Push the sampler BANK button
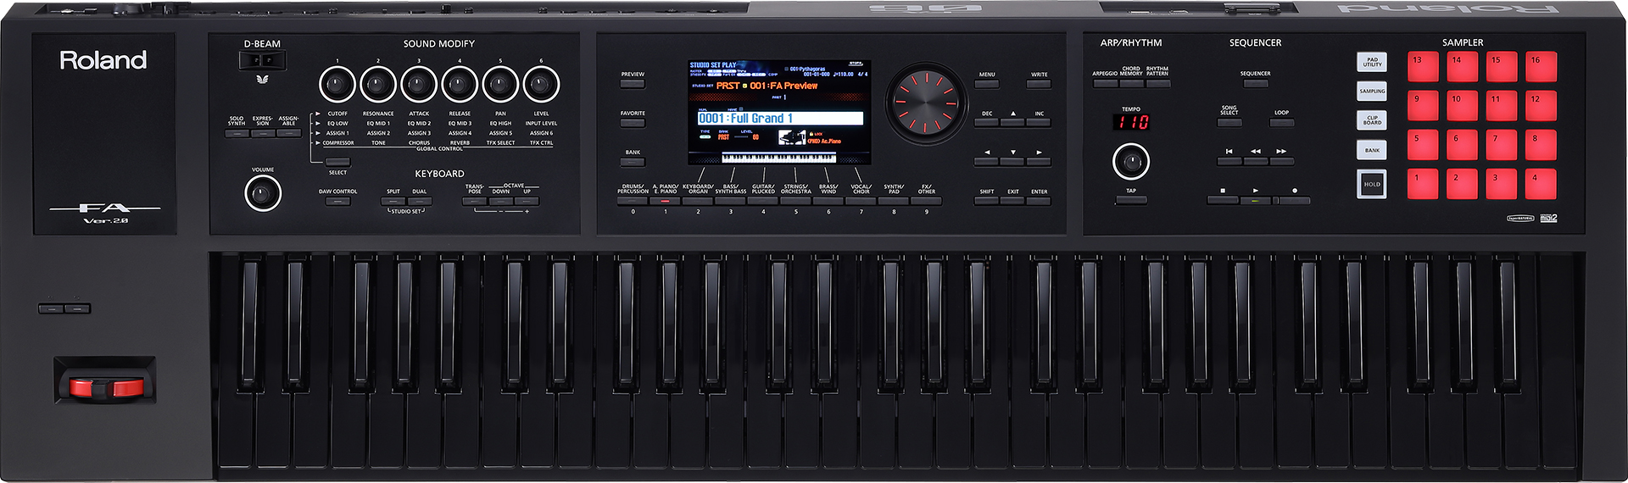 pos(1372,150)
